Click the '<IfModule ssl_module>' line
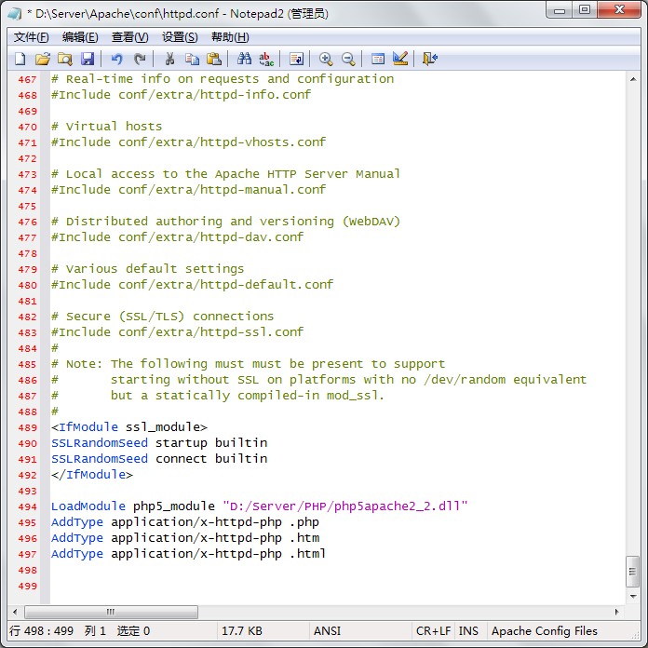This screenshot has height=648, width=648. (128, 427)
